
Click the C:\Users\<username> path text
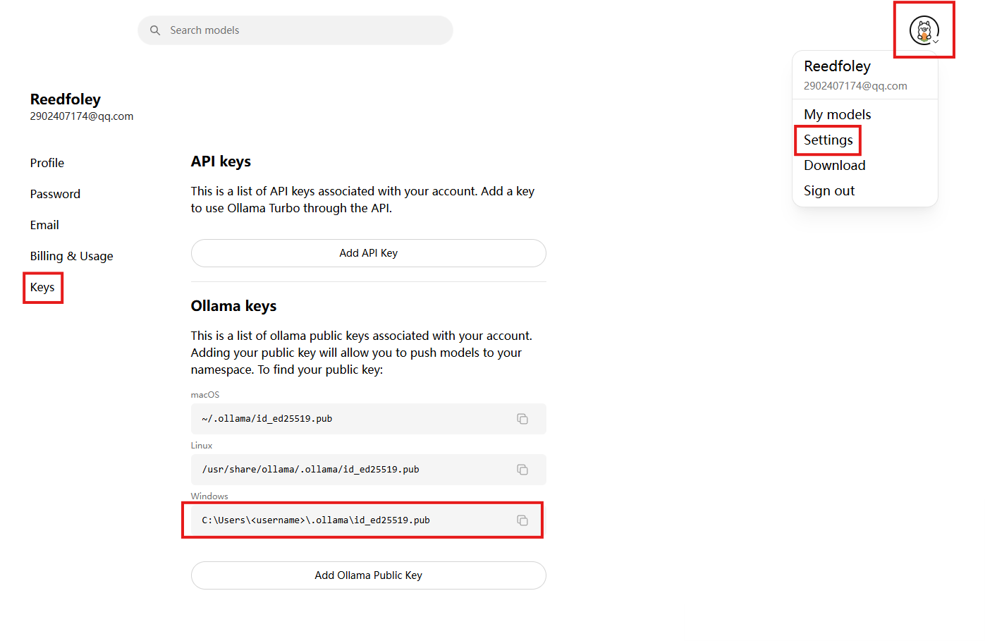pyautogui.click(x=316, y=520)
